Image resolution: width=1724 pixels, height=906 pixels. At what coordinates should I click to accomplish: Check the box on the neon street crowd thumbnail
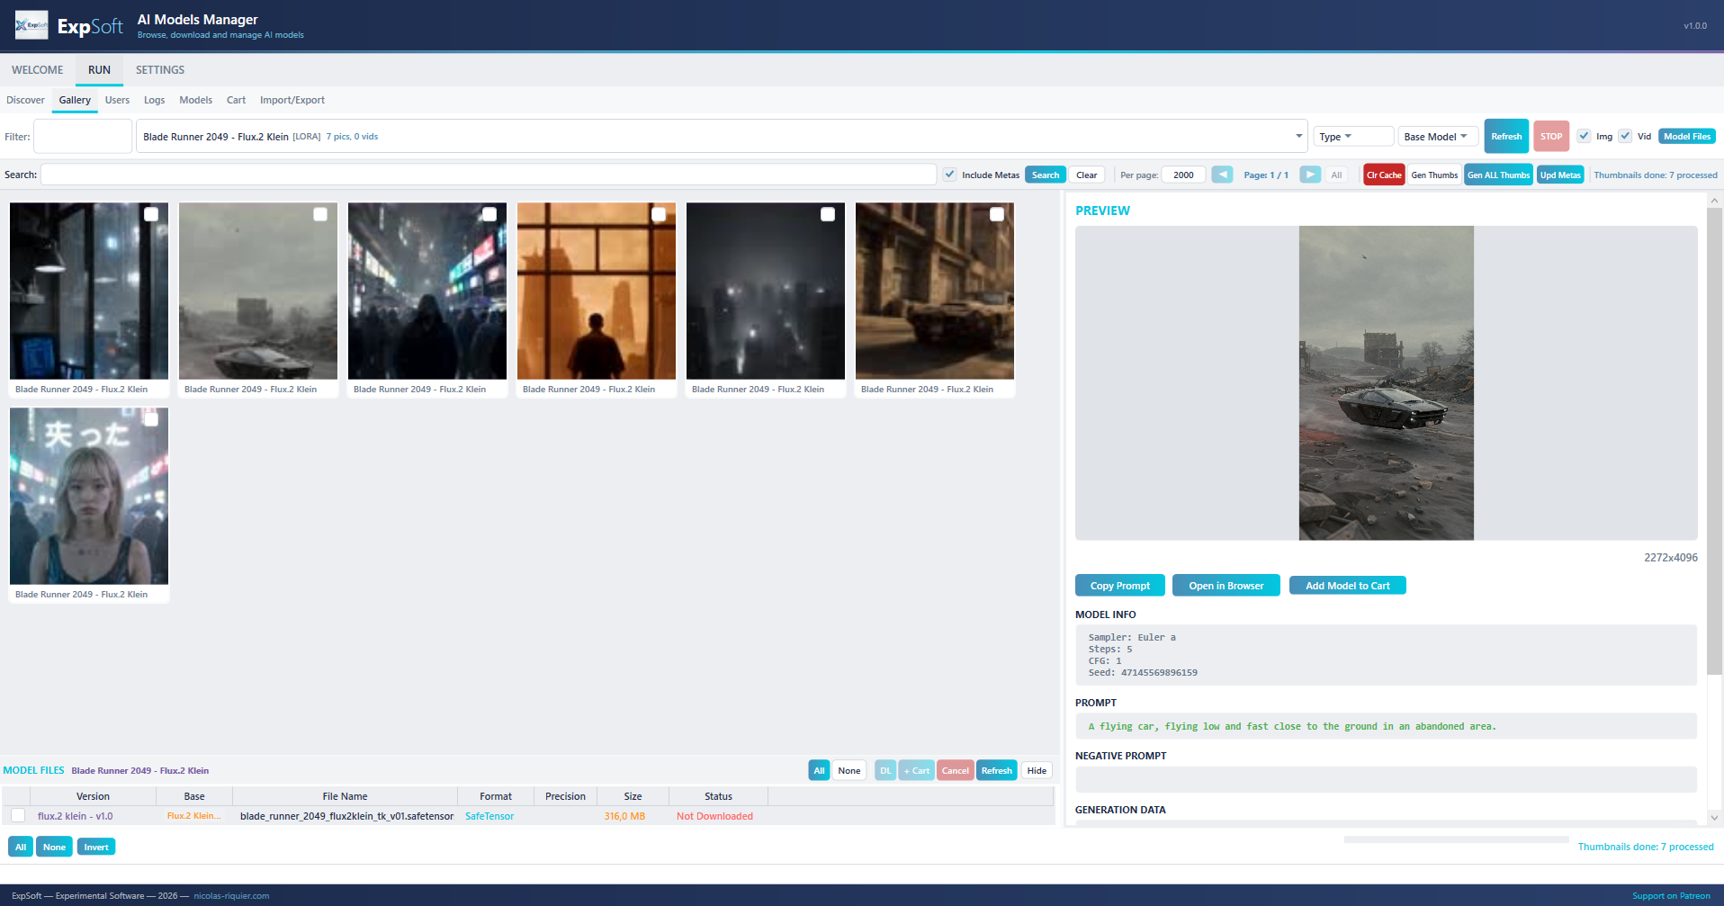point(489,214)
